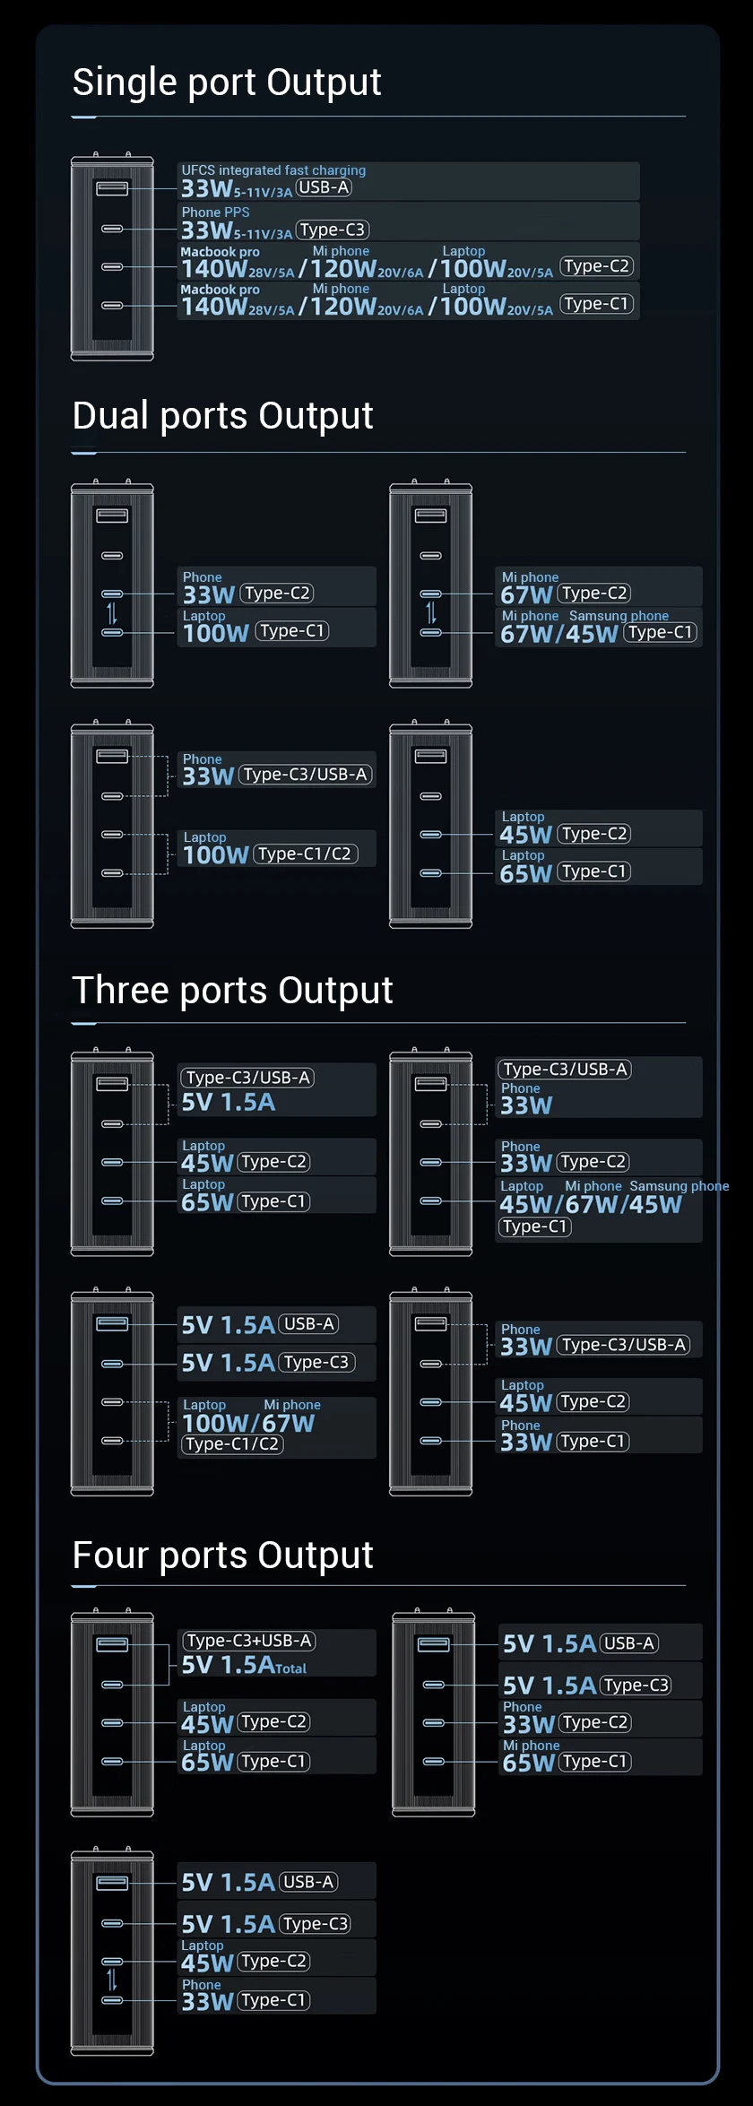Click the Type-C3+USB-A 5V 1.5A Total box
This screenshot has height=2106, width=753.
pyautogui.click(x=277, y=1652)
